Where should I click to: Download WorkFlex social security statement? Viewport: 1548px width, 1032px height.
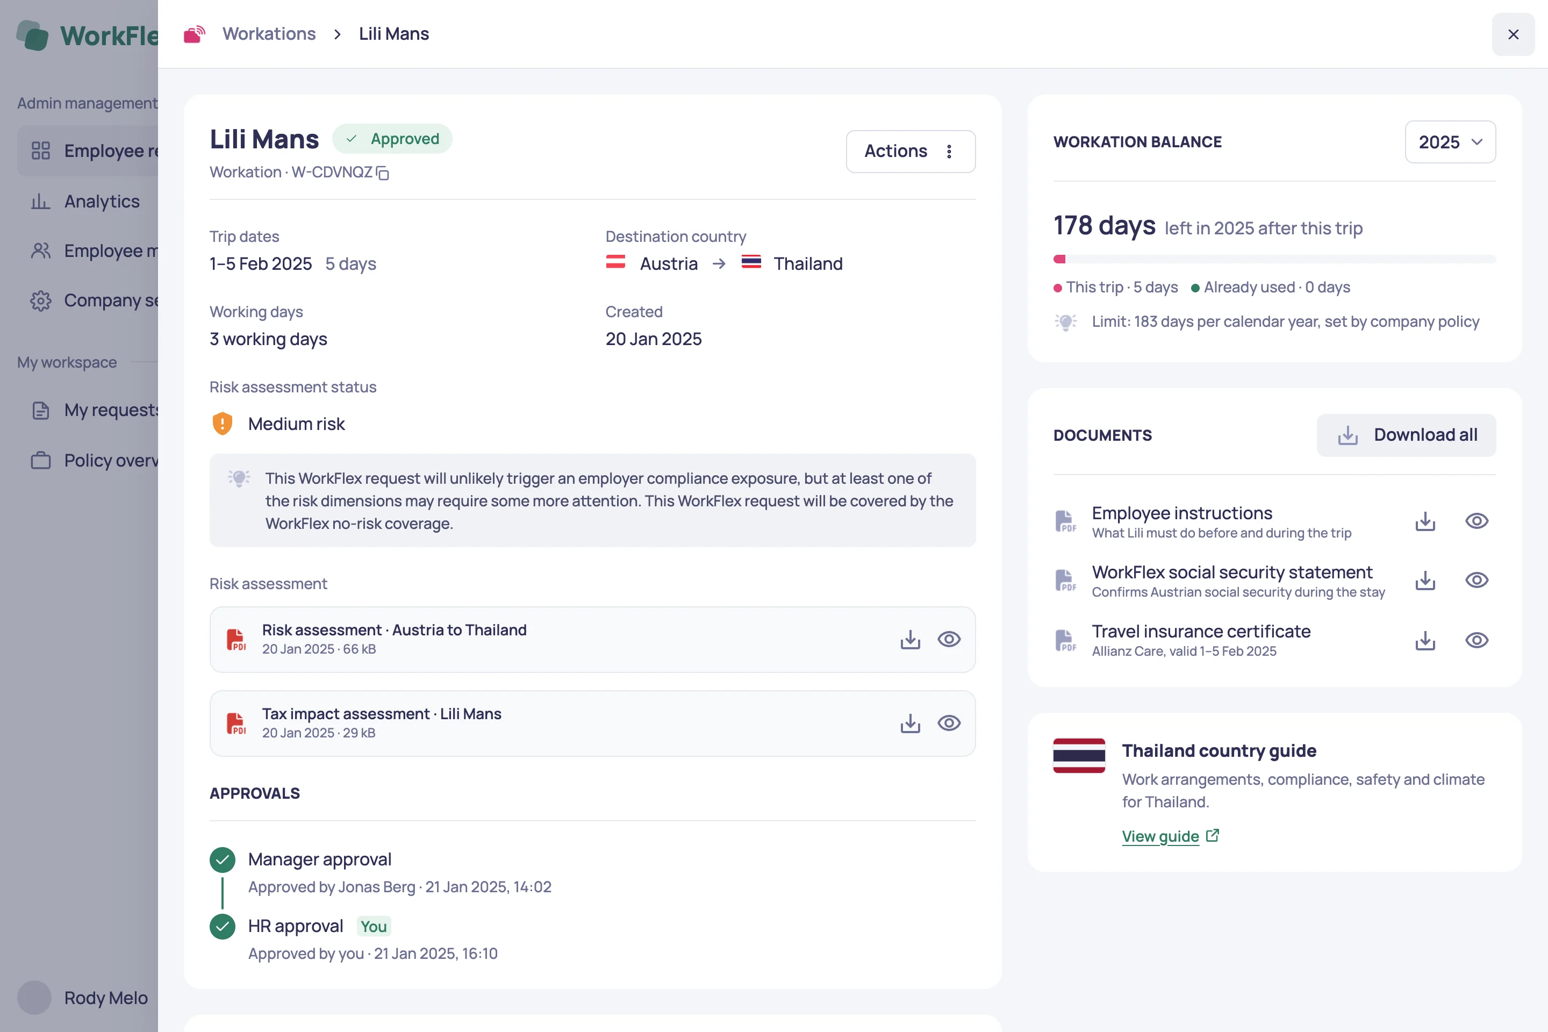click(x=1425, y=580)
